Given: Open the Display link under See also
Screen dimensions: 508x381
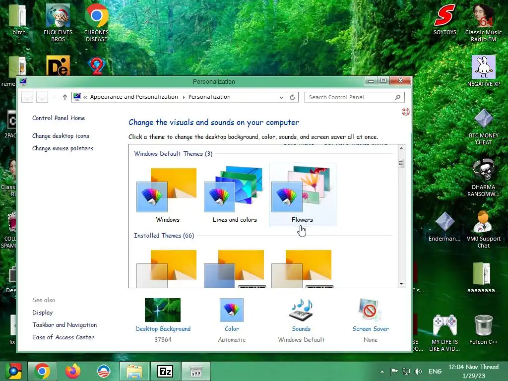Looking at the screenshot, I should coord(43,313).
